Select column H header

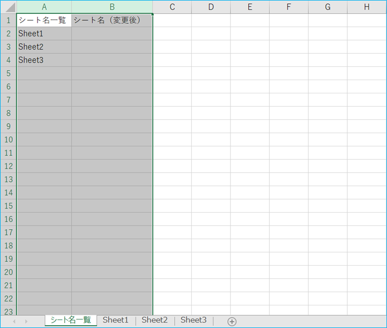[367, 7]
